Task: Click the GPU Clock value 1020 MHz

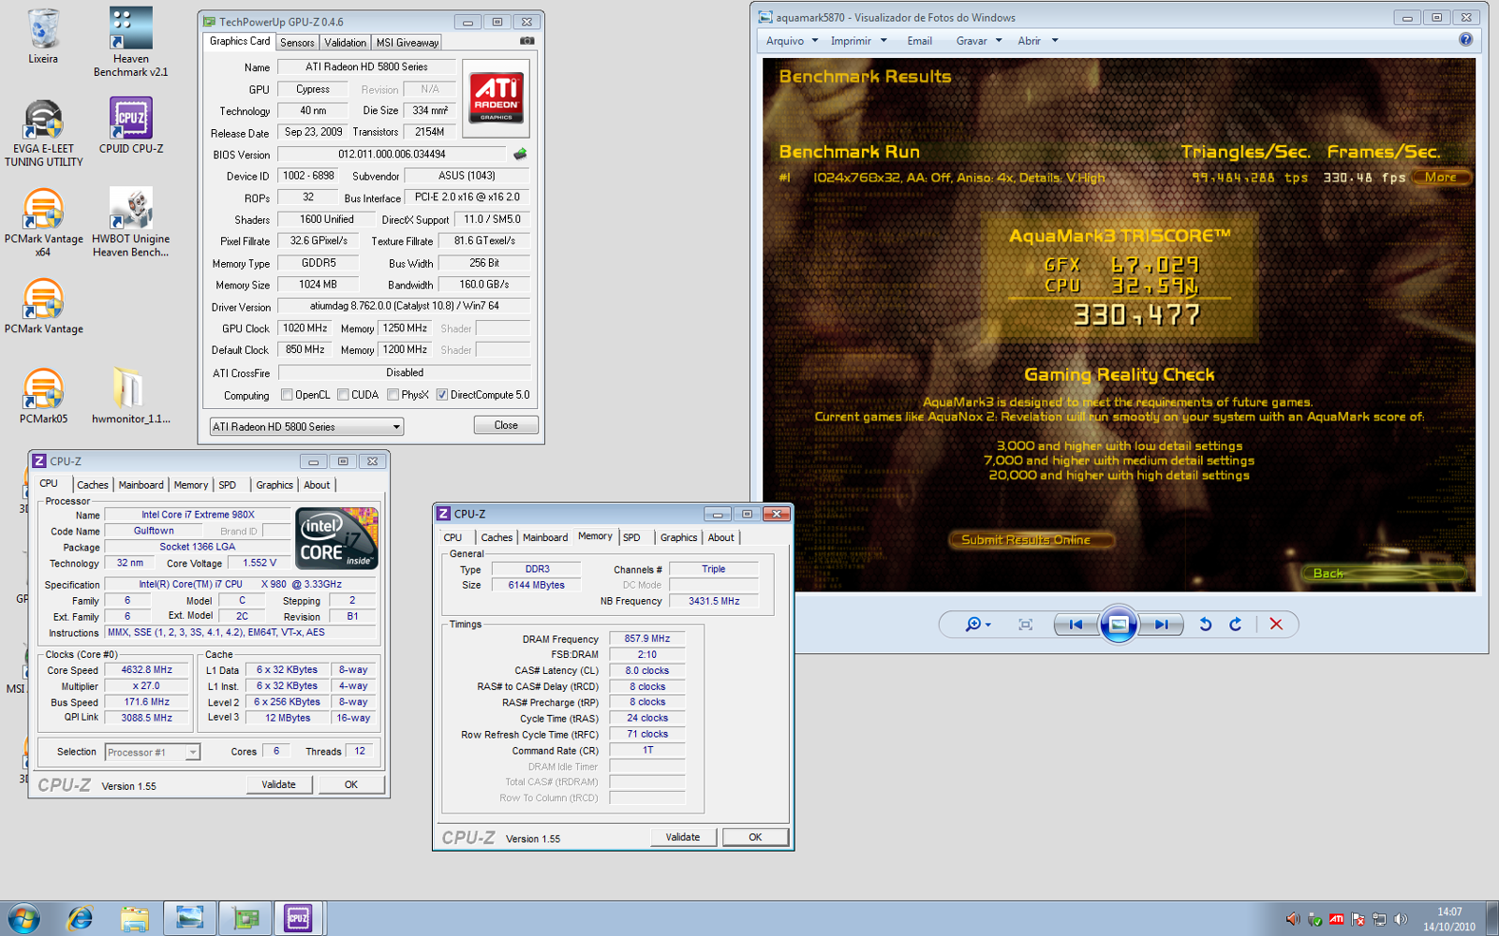Action: pyautogui.click(x=305, y=328)
